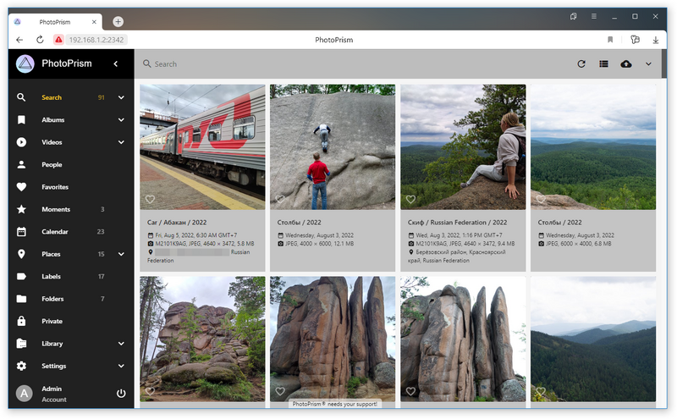This screenshot has height=419, width=677.
Task: Reload photos with the refresh toolbar icon
Action: [581, 64]
